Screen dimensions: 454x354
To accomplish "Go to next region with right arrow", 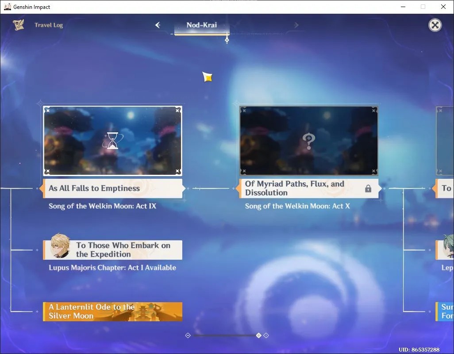I will point(296,25).
